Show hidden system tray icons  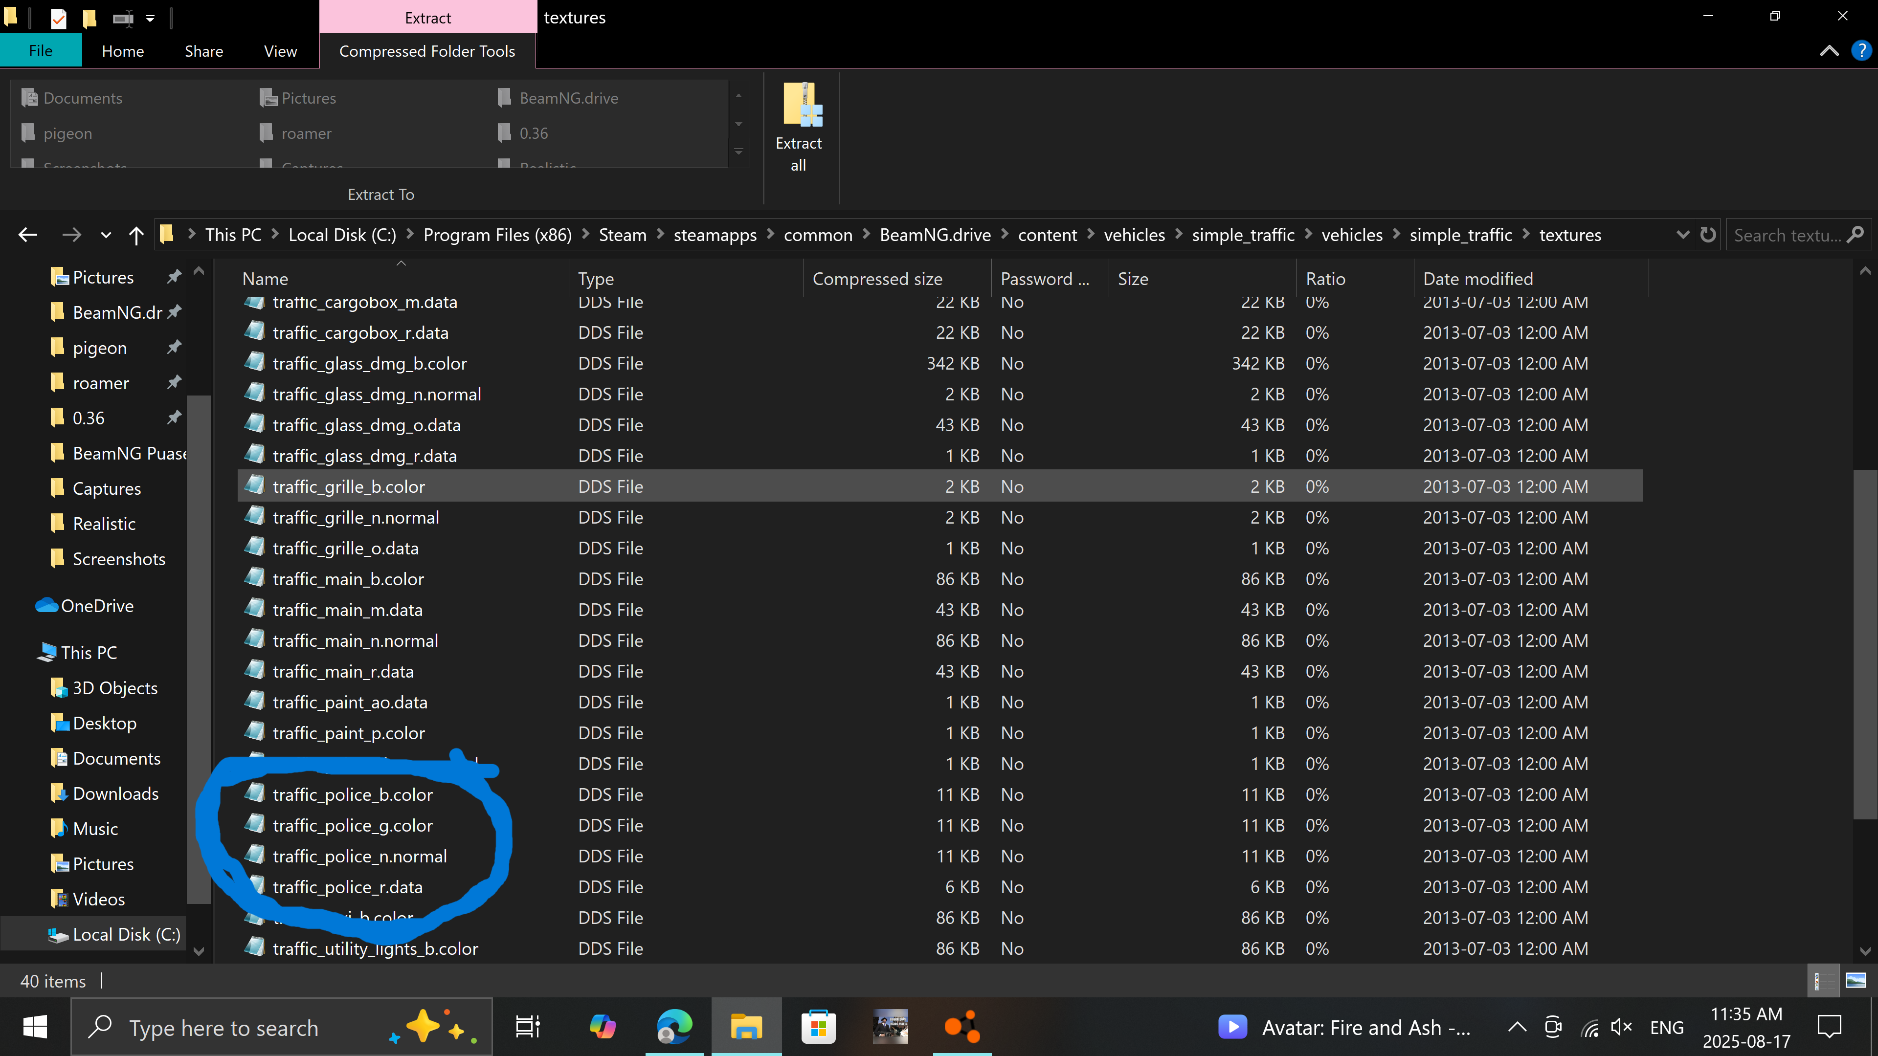[1517, 1028]
